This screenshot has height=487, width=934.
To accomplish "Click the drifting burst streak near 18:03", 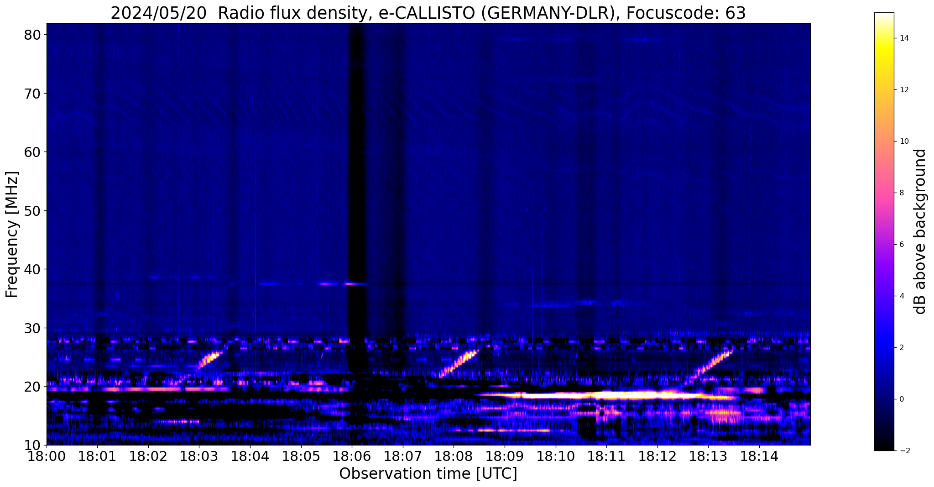I will [210, 359].
